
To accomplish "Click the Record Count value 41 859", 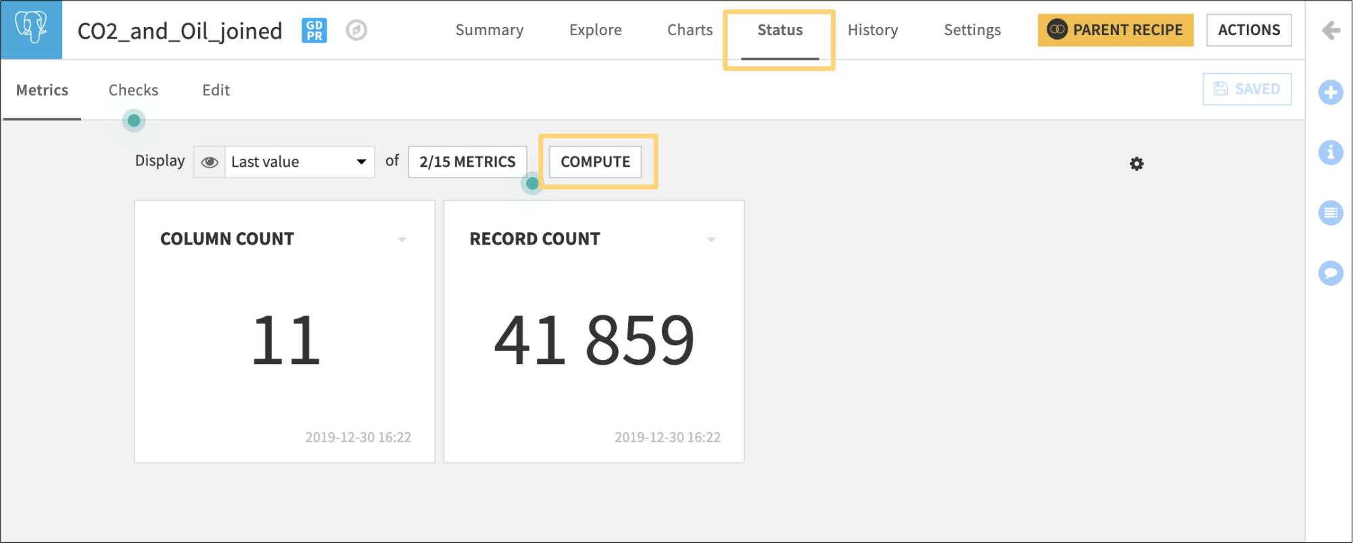I will pyautogui.click(x=594, y=340).
